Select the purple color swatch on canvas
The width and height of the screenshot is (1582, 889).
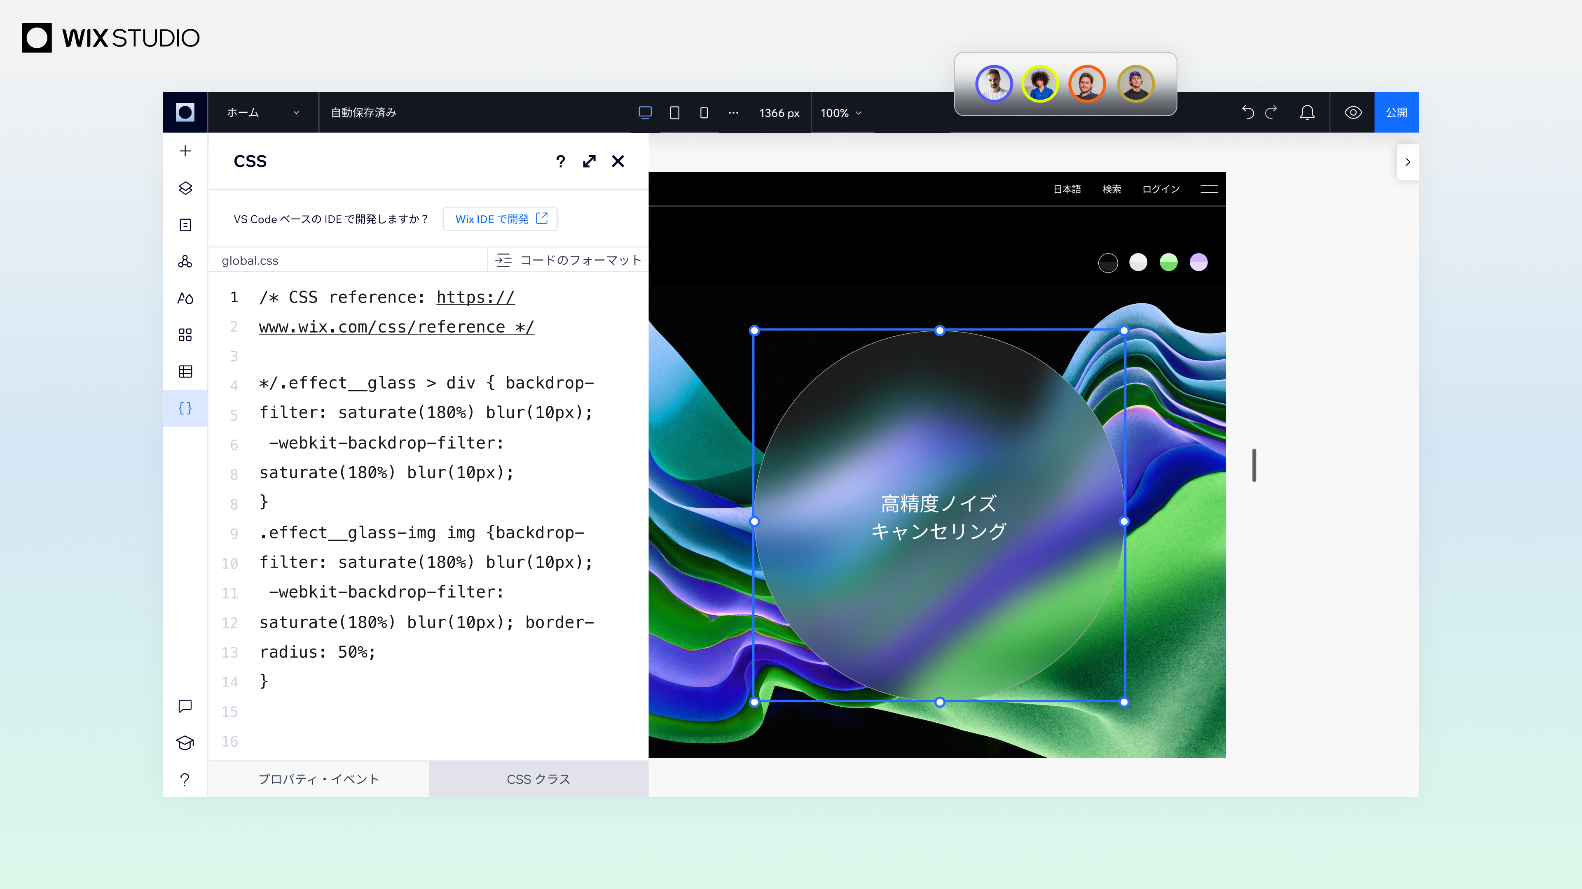(1198, 262)
